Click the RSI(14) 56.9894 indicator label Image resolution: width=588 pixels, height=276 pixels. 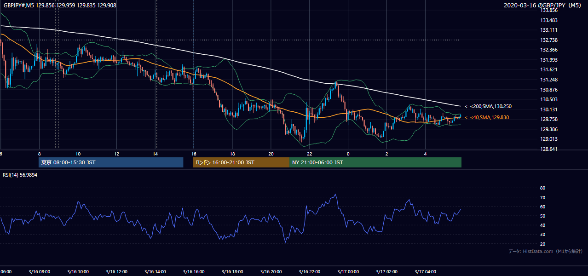(20, 175)
